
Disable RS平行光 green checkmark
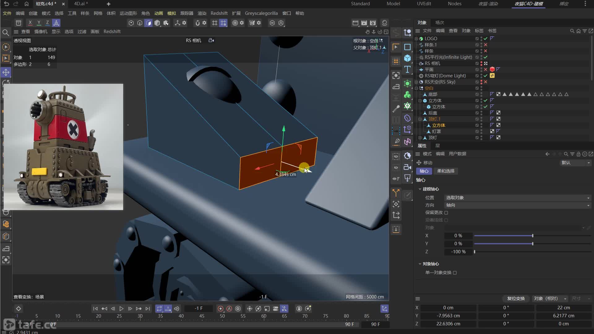[x=486, y=57]
